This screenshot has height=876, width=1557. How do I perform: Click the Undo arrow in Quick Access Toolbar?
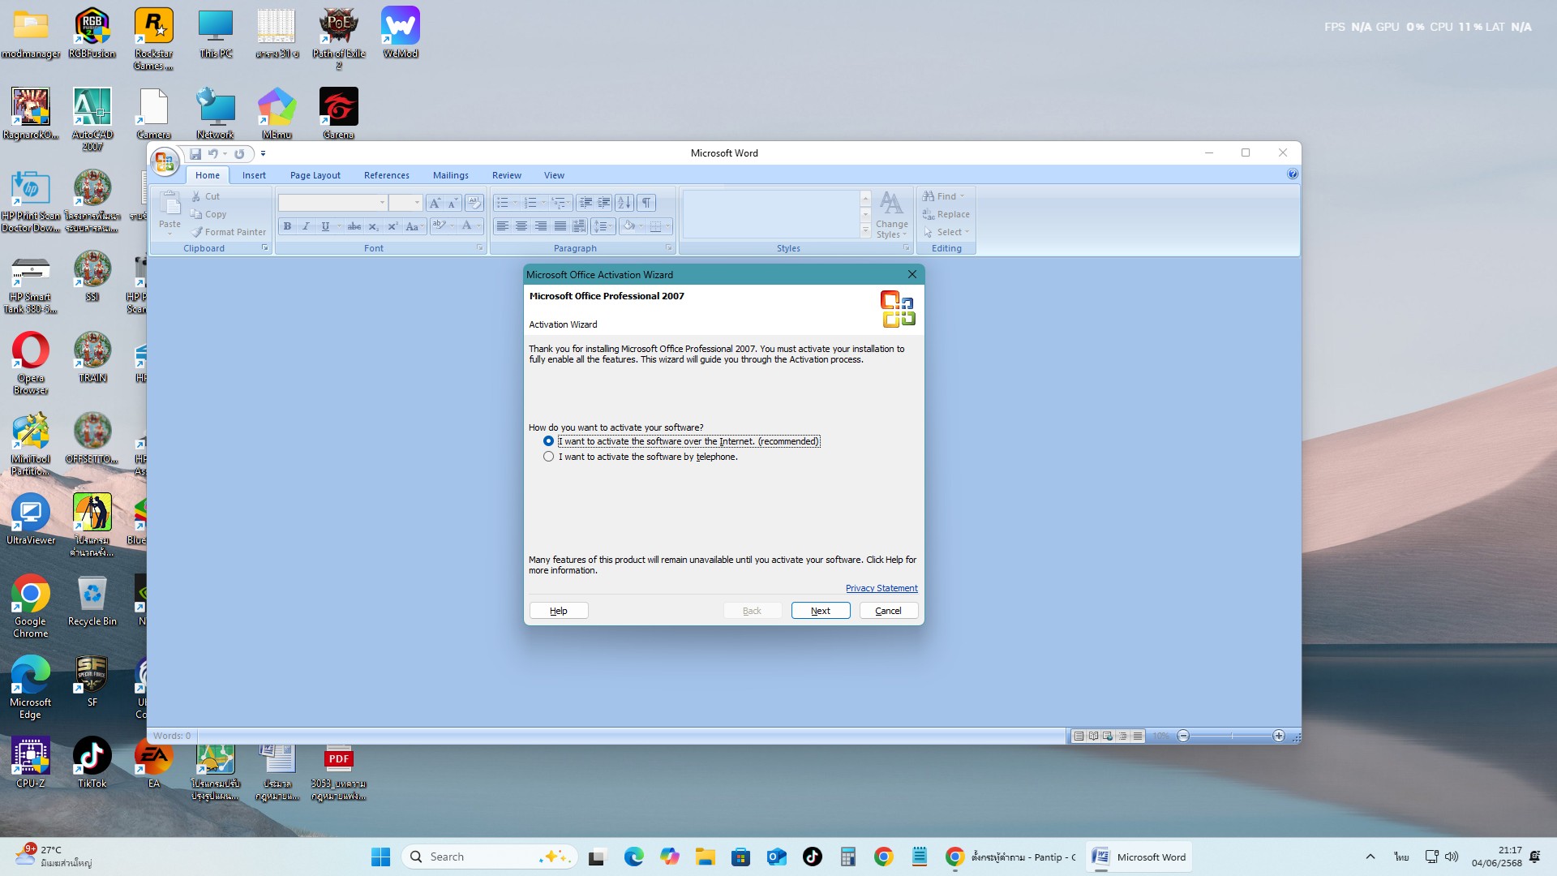[213, 153]
